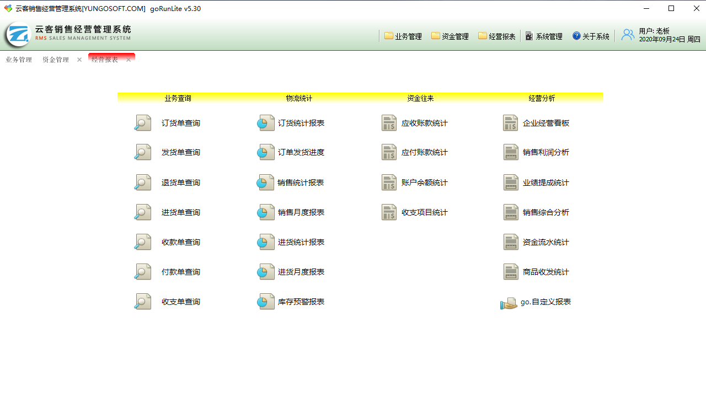
Task: Click the user profile icon for 老板
Action: 628,35
